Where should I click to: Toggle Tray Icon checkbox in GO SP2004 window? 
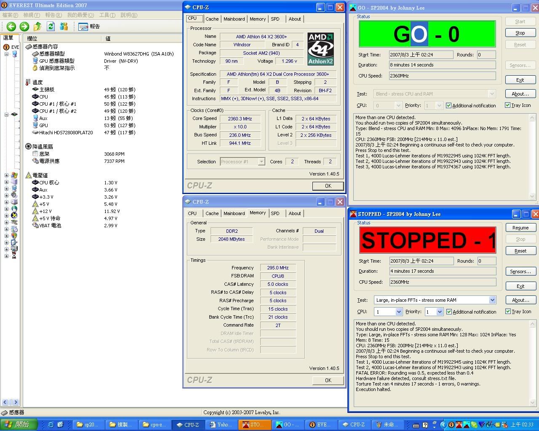click(508, 105)
